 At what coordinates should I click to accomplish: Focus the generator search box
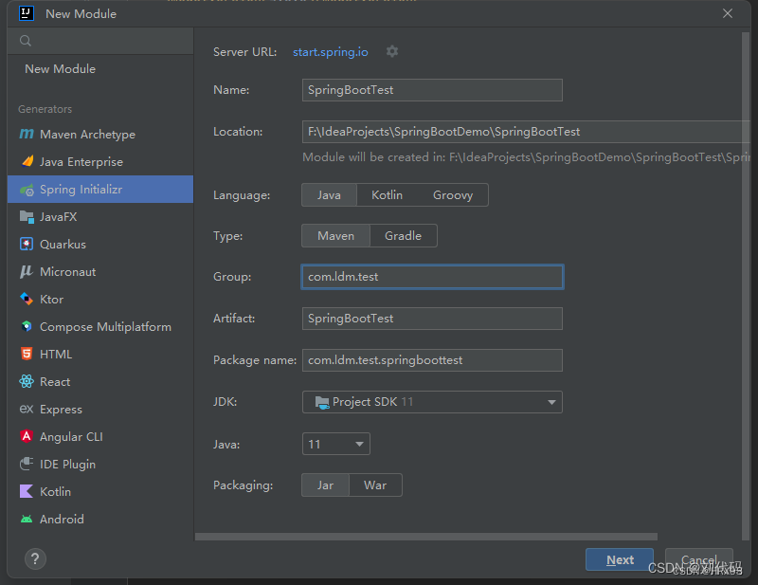point(100,41)
